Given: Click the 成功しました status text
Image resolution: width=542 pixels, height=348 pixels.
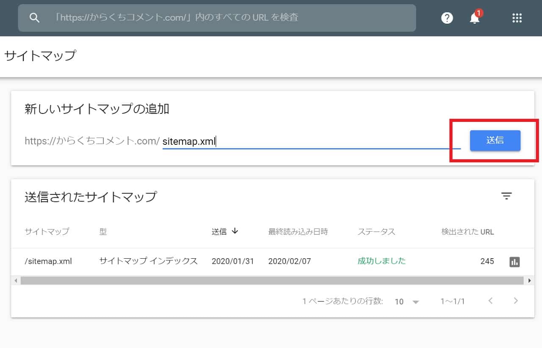Looking at the screenshot, I should click(x=382, y=261).
